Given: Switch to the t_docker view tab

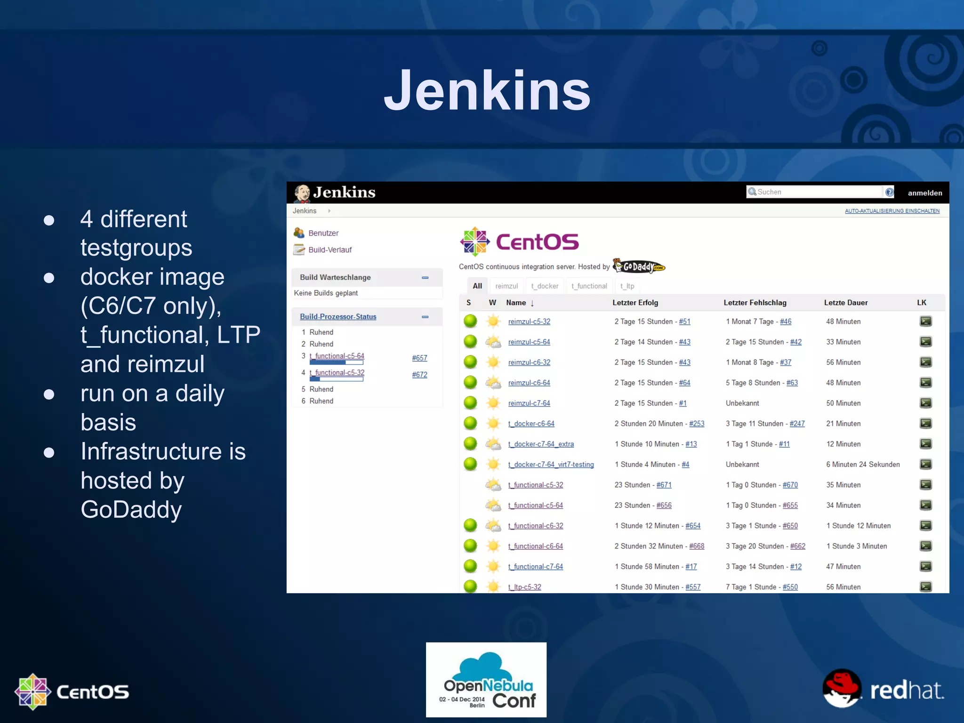Looking at the screenshot, I should (x=545, y=286).
